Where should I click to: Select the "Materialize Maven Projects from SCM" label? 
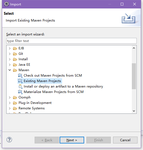(54, 92)
